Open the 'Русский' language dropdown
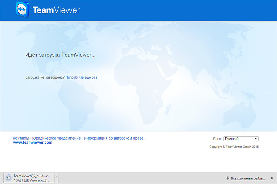Viewport: 277px width, 184px height. (241, 139)
